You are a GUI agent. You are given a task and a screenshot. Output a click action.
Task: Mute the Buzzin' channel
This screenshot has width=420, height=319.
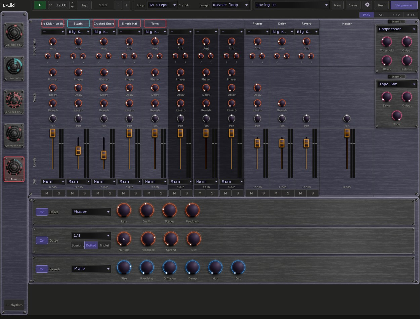(x=72, y=193)
